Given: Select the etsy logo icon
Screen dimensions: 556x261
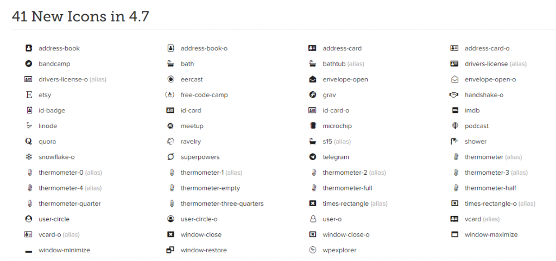Looking at the screenshot, I should pyautogui.click(x=29, y=95).
